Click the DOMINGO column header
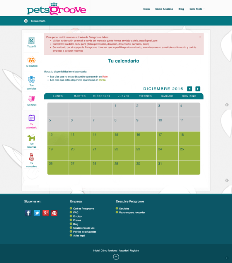Viewport: 232px width, 263px height. tap(189, 96)
